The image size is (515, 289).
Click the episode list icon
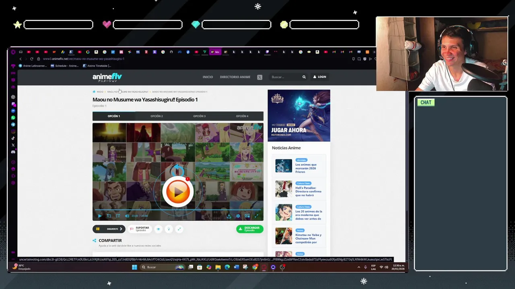pyautogui.click(x=98, y=229)
